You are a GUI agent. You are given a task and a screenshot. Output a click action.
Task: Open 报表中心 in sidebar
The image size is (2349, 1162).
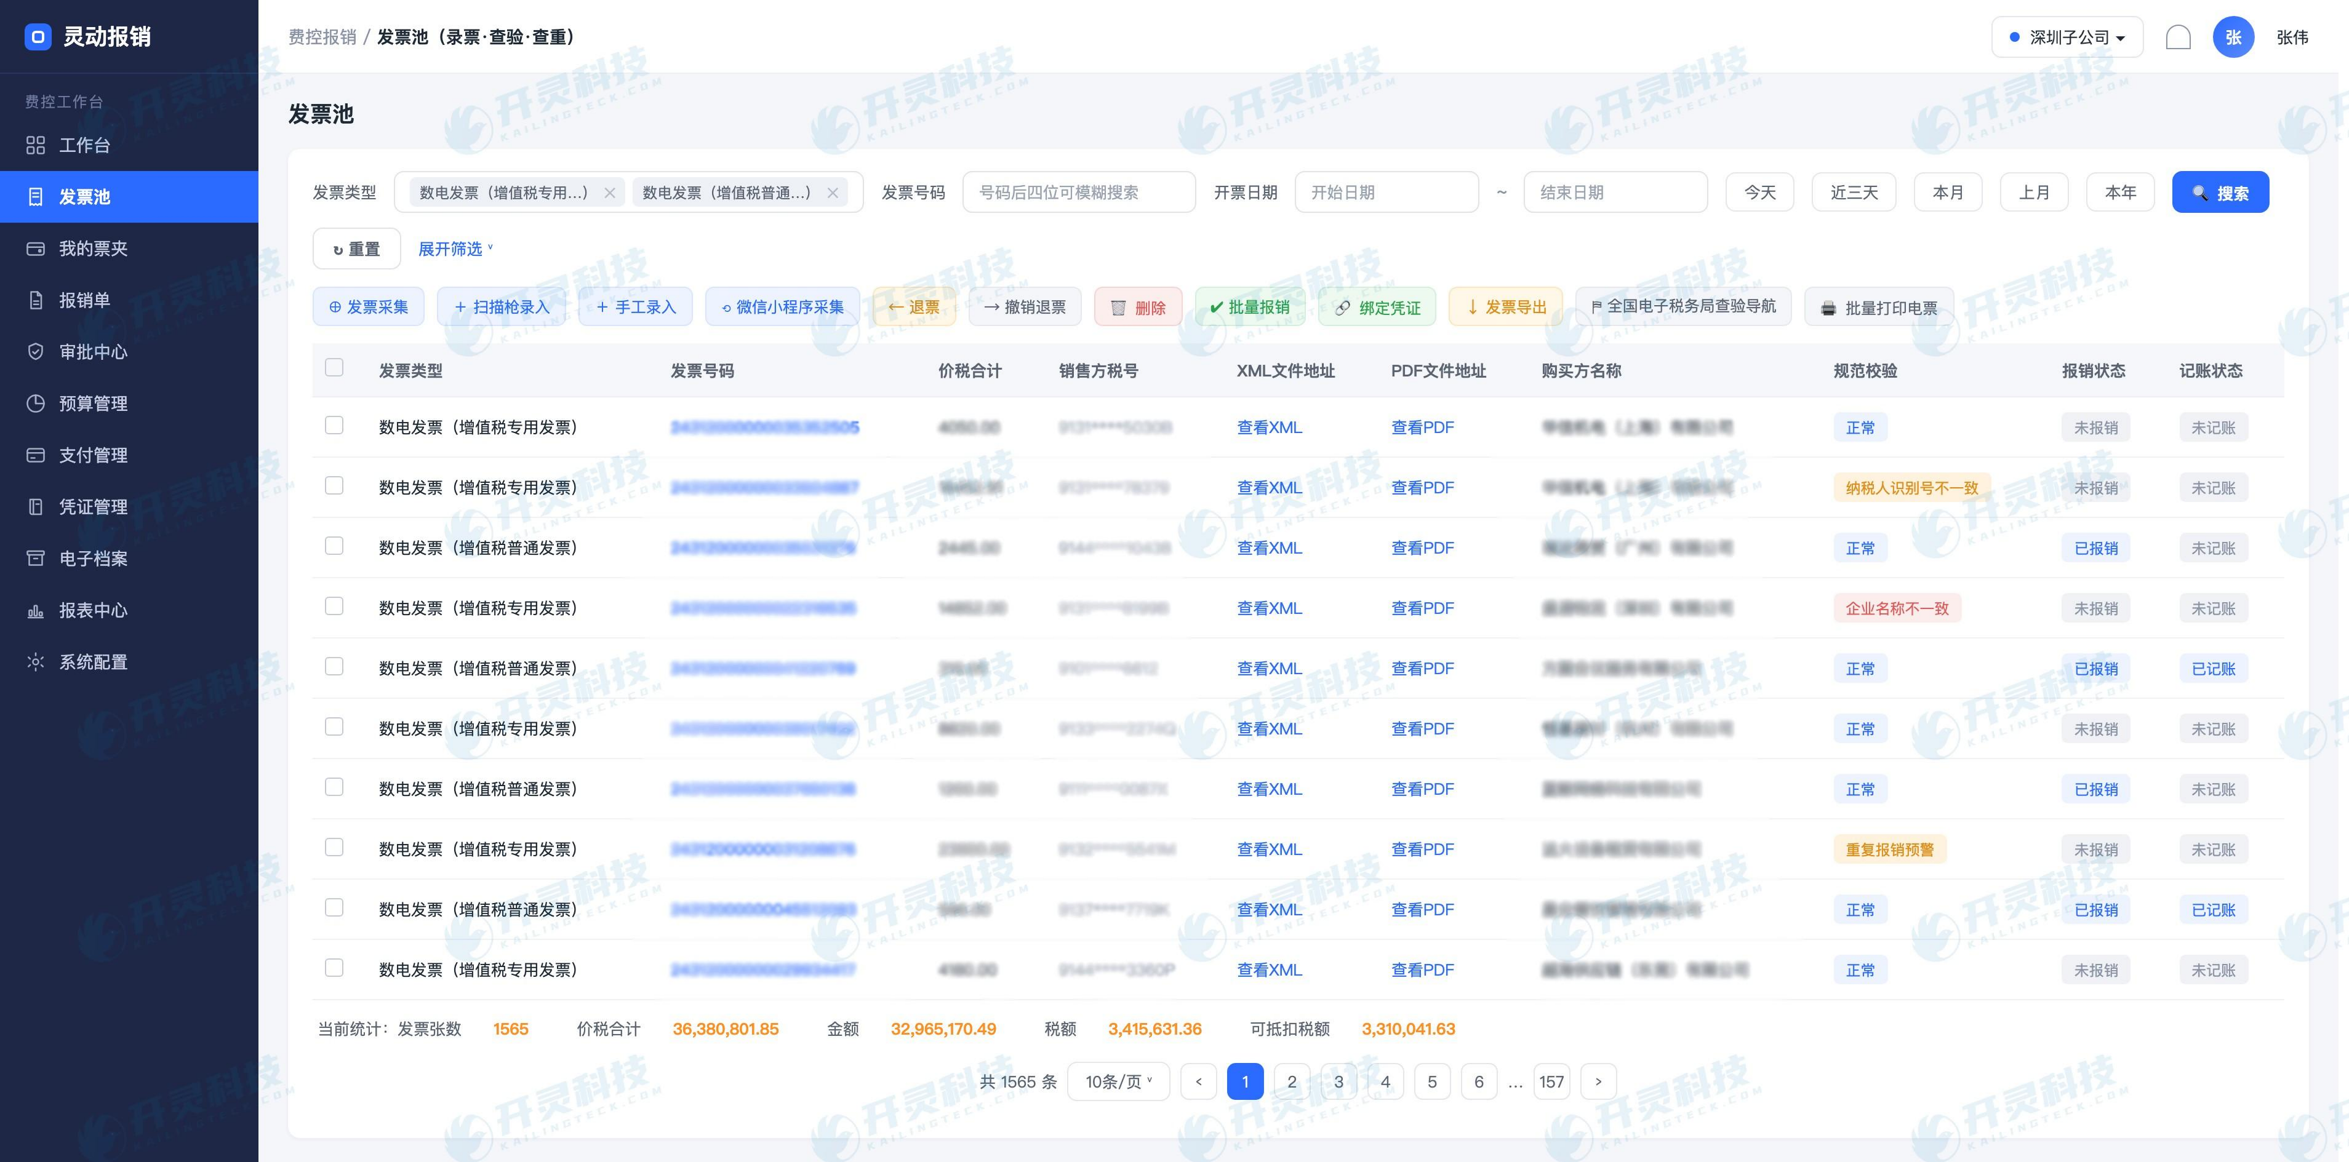click(129, 610)
